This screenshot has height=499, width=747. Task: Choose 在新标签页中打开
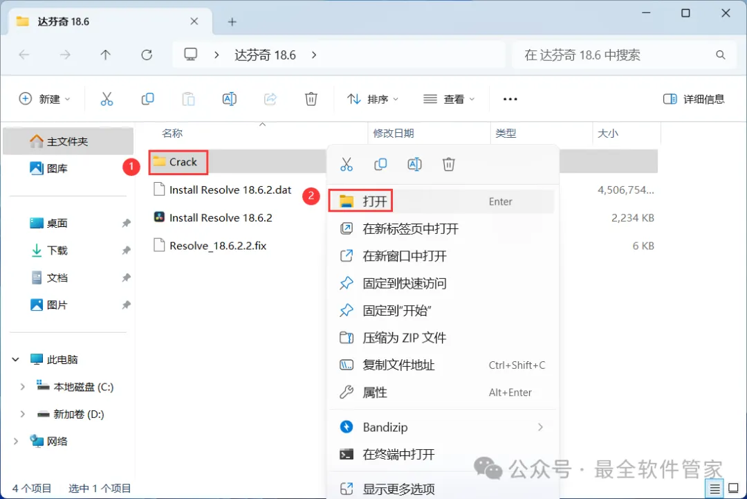tap(441, 229)
